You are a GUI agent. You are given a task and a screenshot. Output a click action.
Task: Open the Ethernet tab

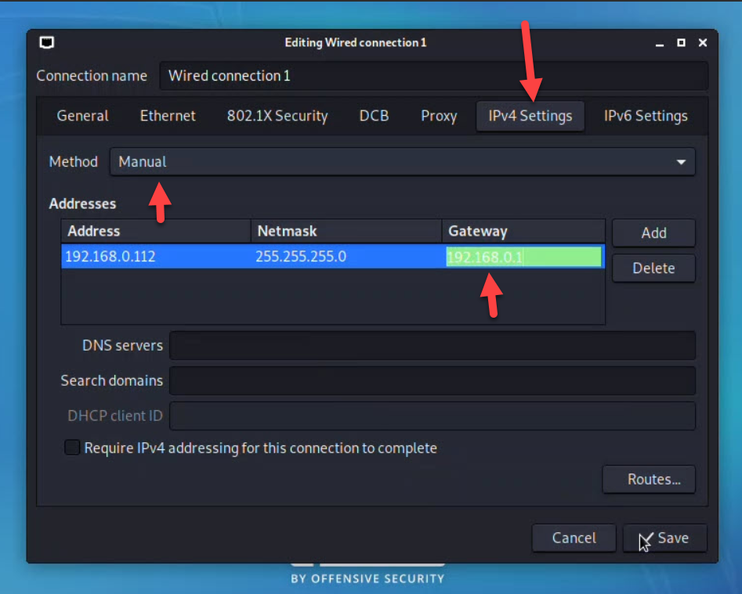[x=168, y=116]
